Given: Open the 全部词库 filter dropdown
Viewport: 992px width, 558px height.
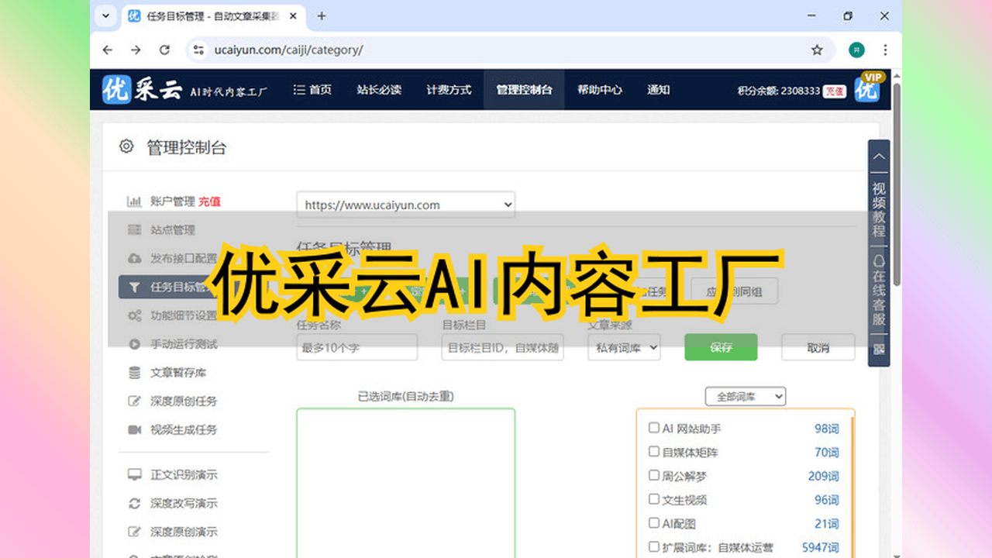Looking at the screenshot, I should point(745,397).
